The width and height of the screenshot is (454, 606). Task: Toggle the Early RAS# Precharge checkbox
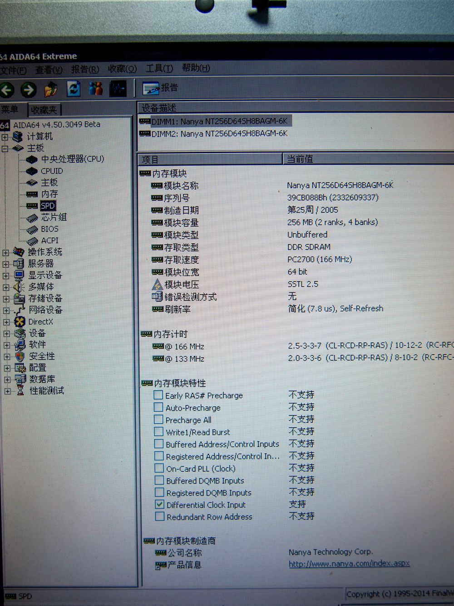158,395
